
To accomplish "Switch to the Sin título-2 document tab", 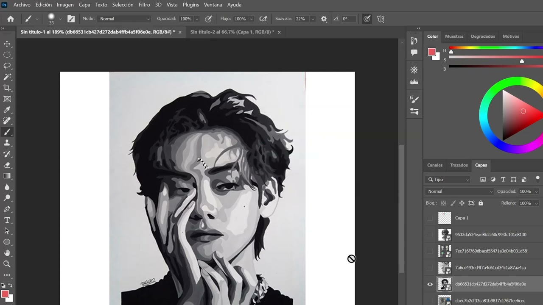I will tap(232, 32).
